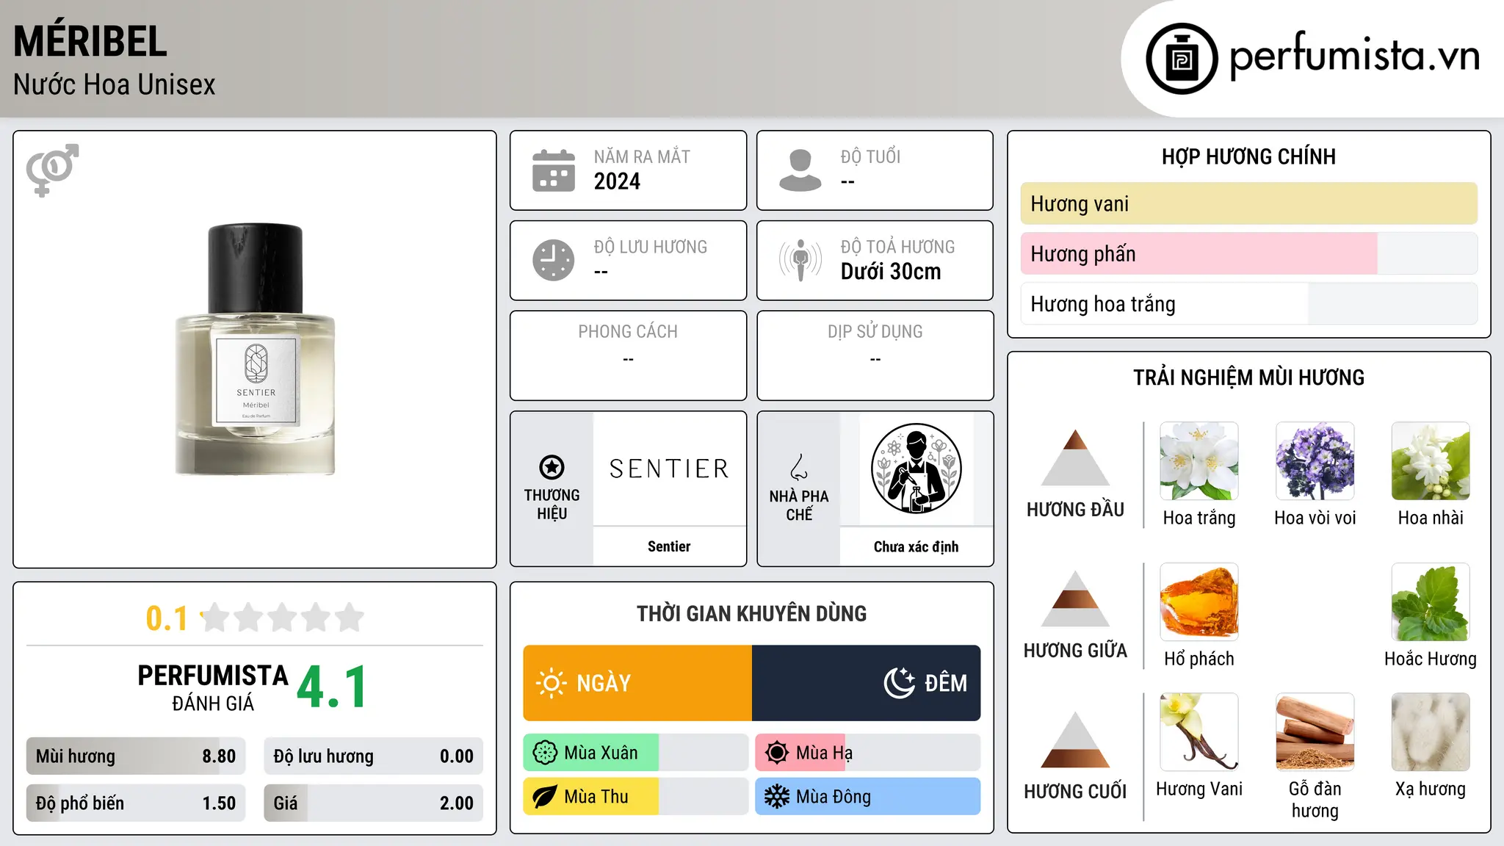The image size is (1504, 846).
Task: Click the person icon next to Độ tuổi
Action: [x=800, y=170]
